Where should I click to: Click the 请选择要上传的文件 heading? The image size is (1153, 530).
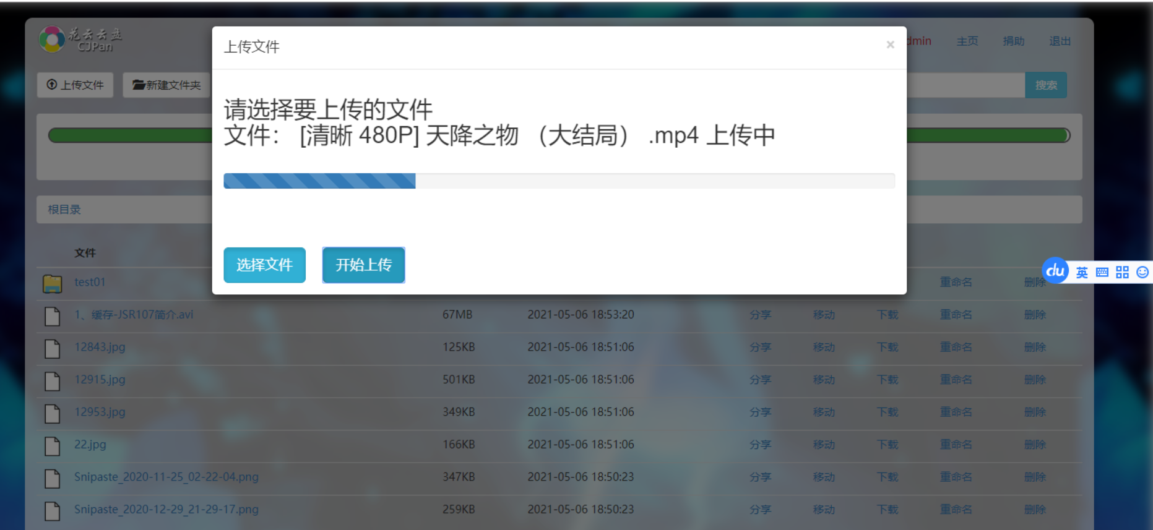coord(328,109)
